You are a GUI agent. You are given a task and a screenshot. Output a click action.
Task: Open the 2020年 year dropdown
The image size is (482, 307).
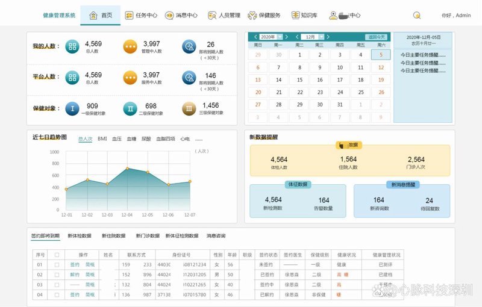(x=271, y=37)
